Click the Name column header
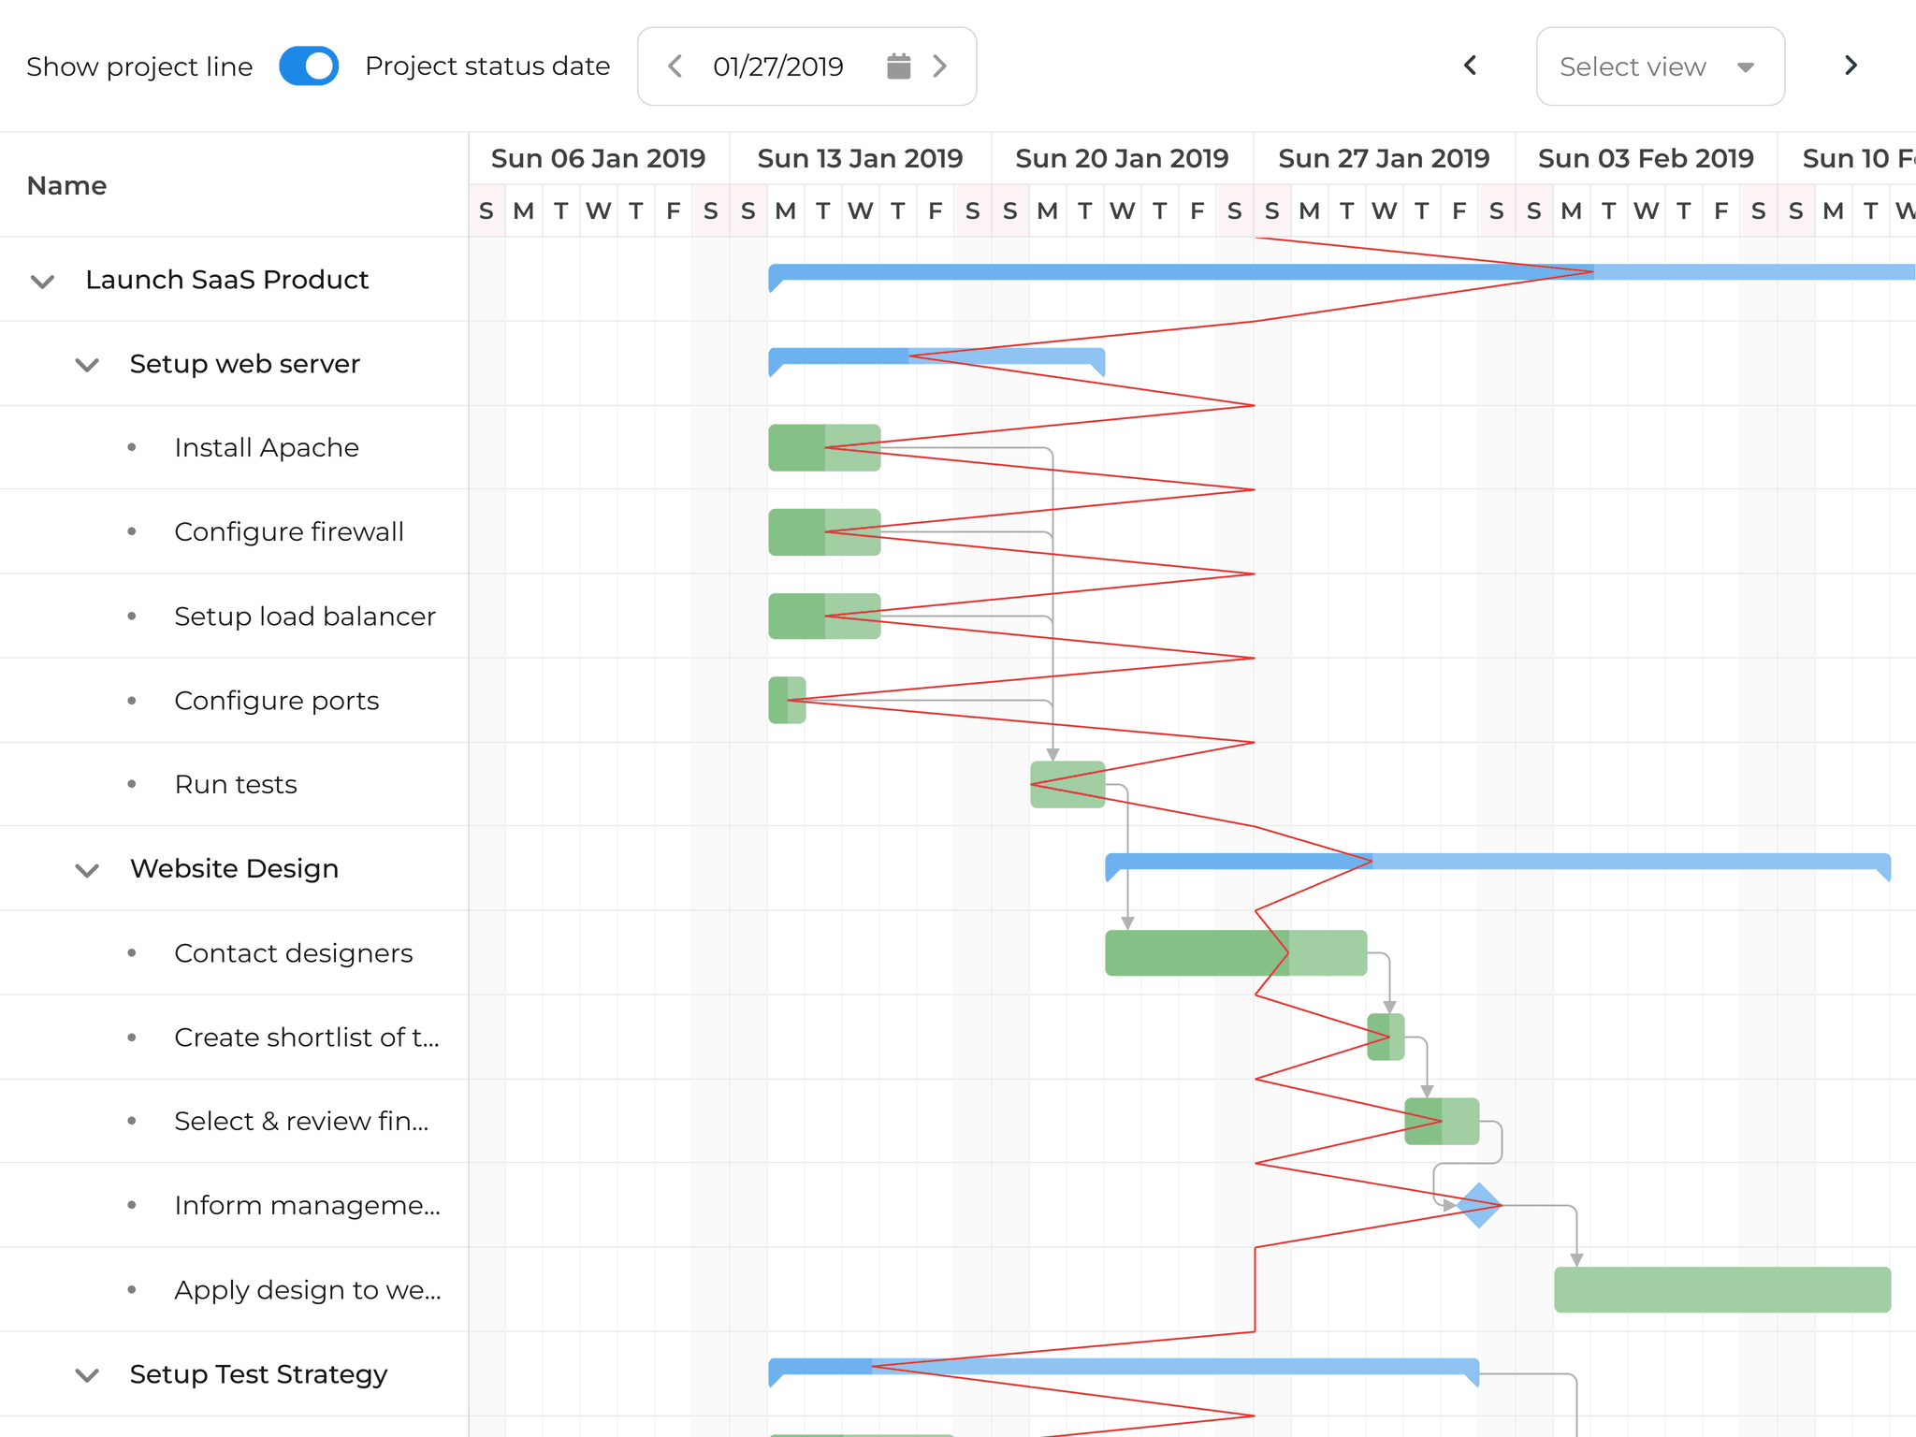Viewport: 1916px width, 1437px height. (x=67, y=185)
